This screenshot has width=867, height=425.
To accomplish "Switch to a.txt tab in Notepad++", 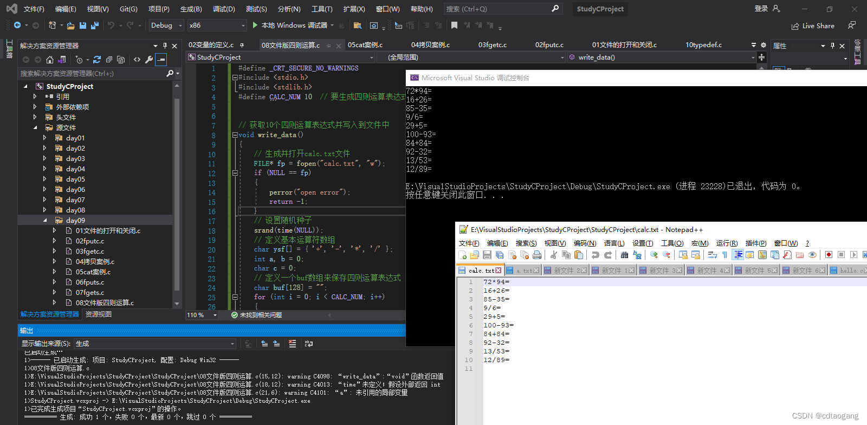I will [x=522, y=270].
